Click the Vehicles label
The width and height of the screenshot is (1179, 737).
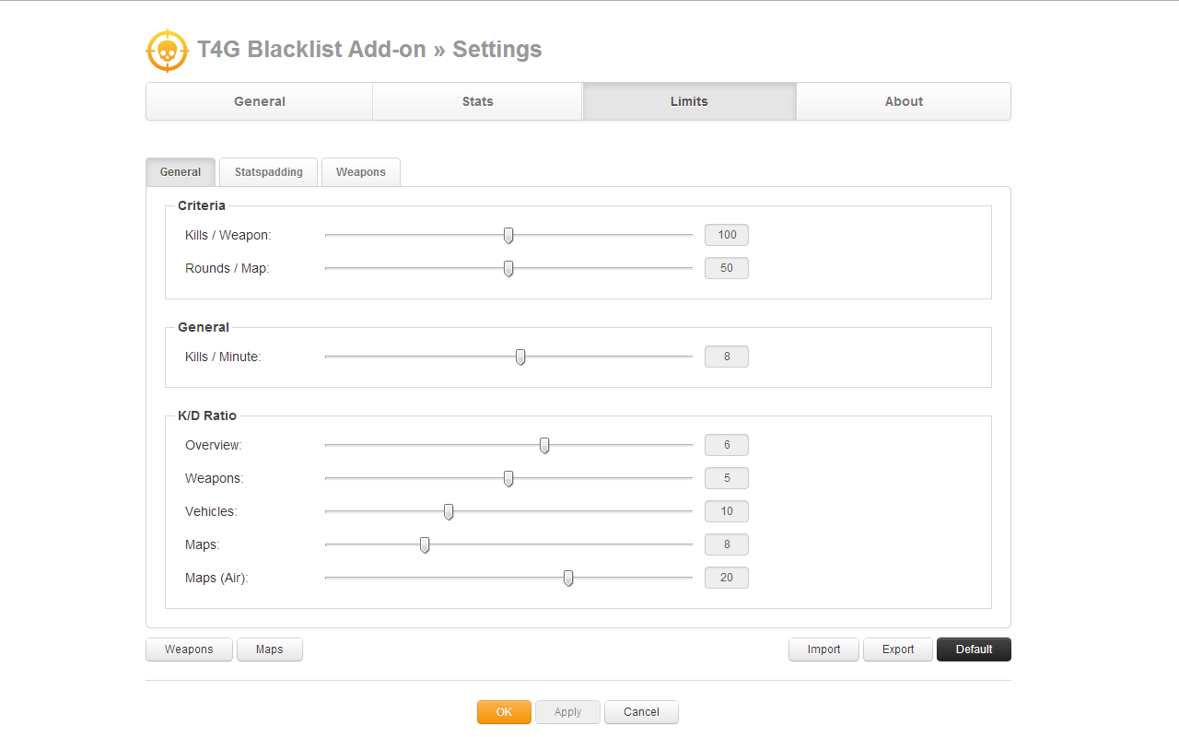pyautogui.click(x=211, y=511)
